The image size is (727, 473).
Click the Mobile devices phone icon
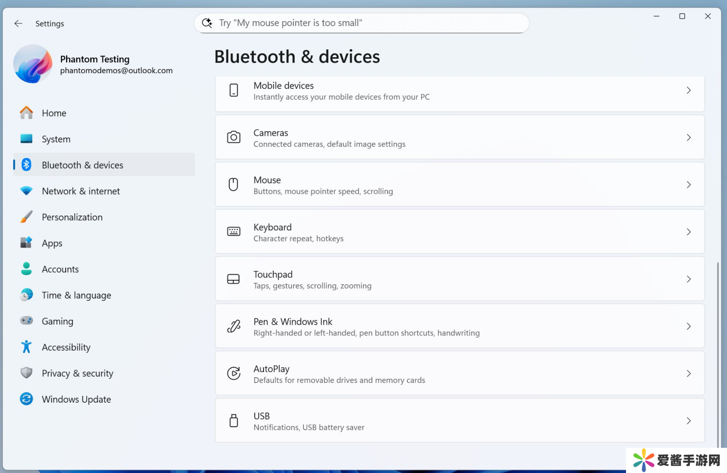233,90
